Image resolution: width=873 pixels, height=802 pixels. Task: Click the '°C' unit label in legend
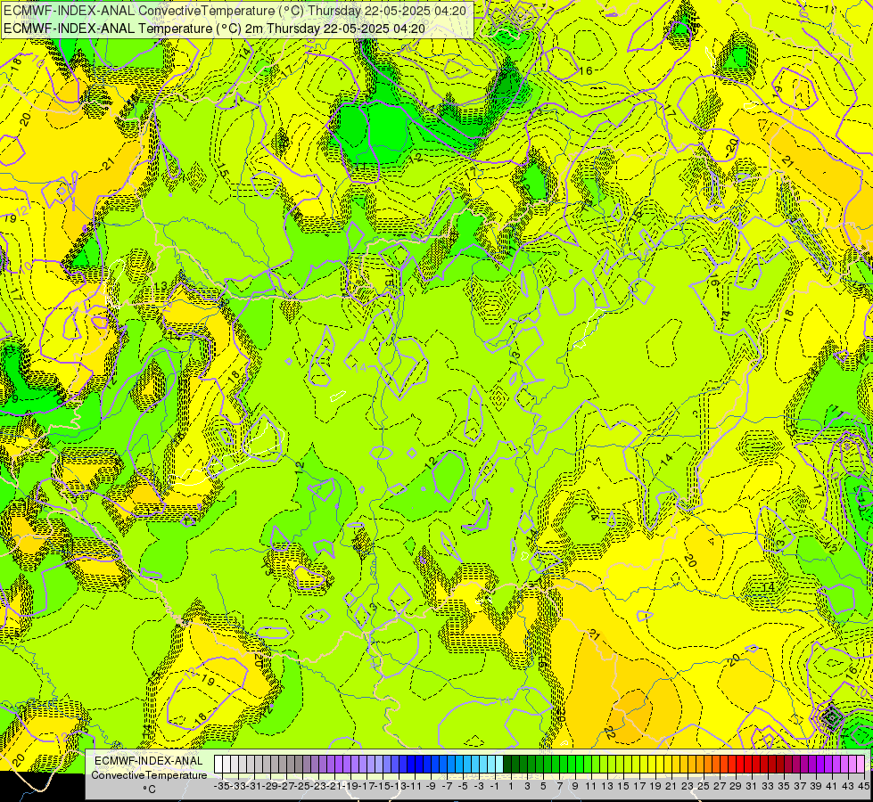(x=149, y=790)
